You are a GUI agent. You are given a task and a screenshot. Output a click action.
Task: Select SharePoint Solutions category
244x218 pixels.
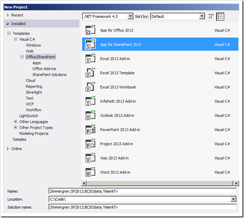(49, 75)
